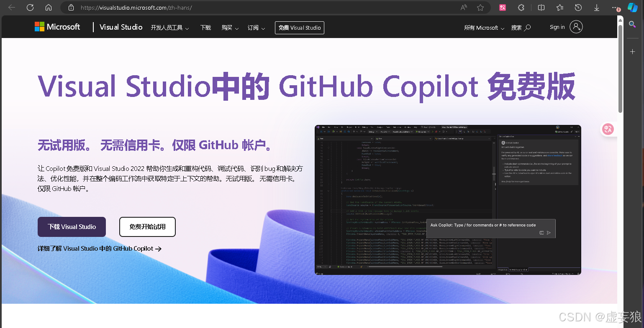The width and height of the screenshot is (644, 328).
Task: Click the page vertical scrollbar thumb
Action: coord(620,69)
